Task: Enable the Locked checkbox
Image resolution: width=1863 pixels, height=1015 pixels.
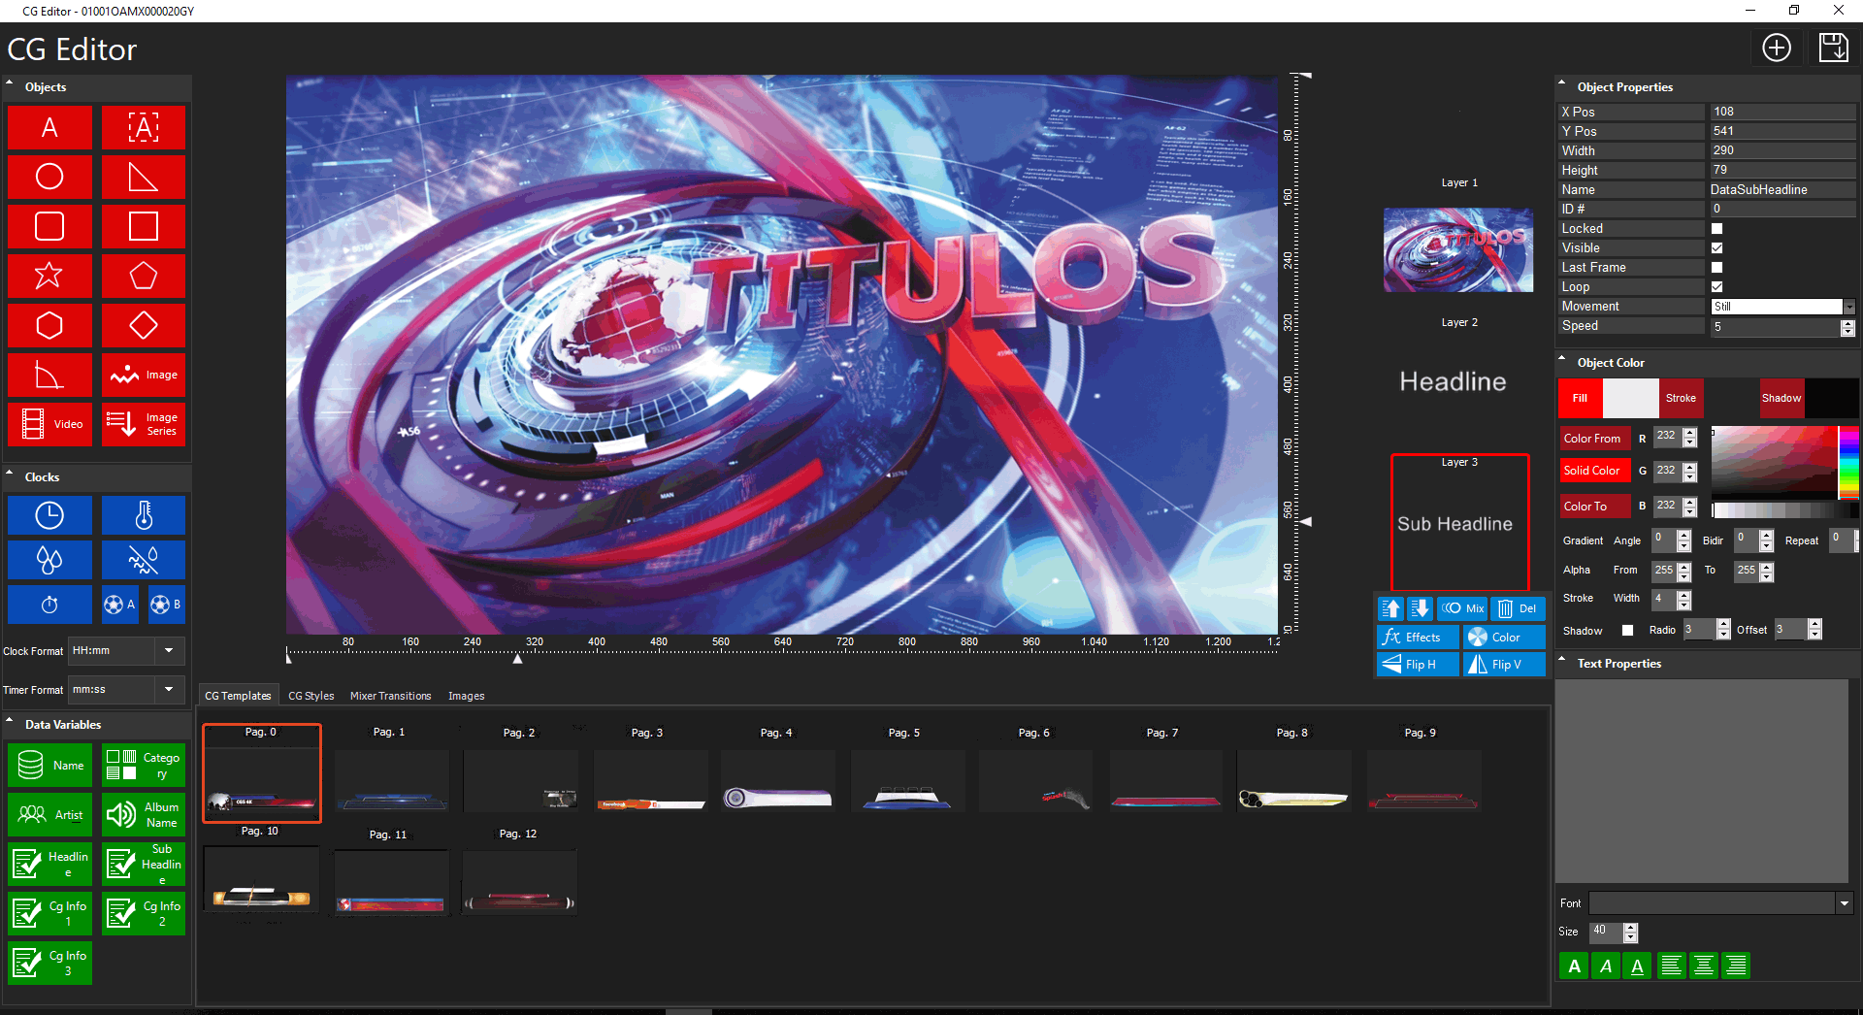Action: click(1716, 229)
